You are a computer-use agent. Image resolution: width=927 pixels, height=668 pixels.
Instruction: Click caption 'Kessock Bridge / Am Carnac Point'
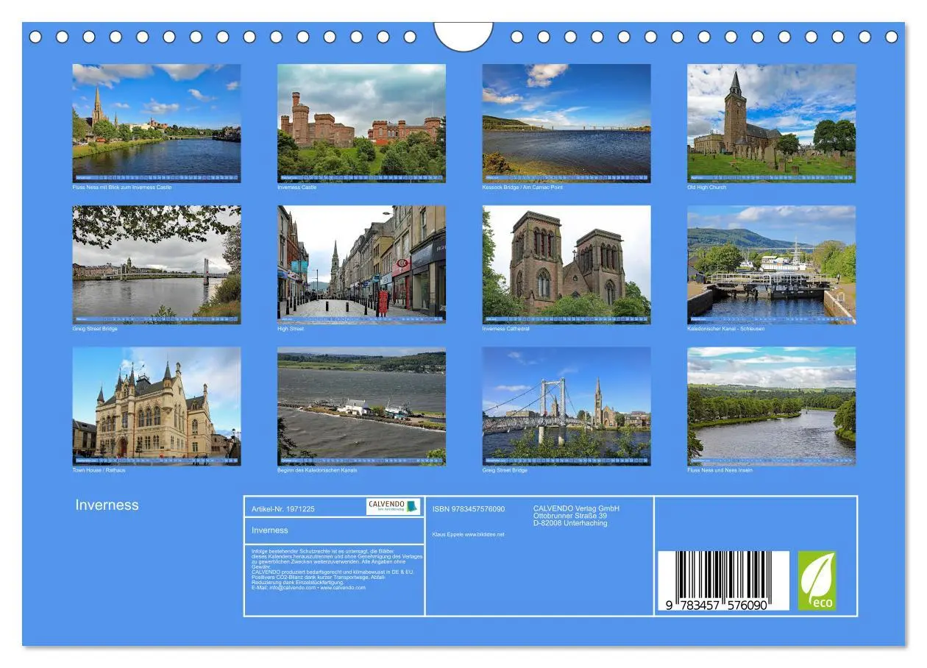(x=522, y=188)
